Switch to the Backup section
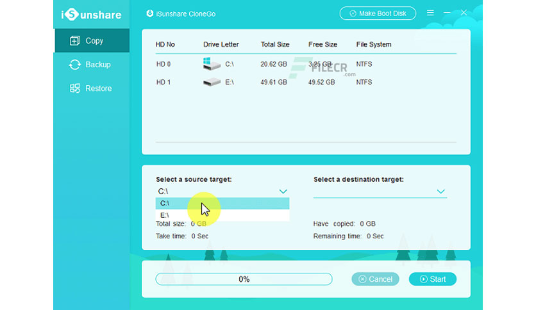The height and width of the screenshot is (310, 536). [92, 65]
